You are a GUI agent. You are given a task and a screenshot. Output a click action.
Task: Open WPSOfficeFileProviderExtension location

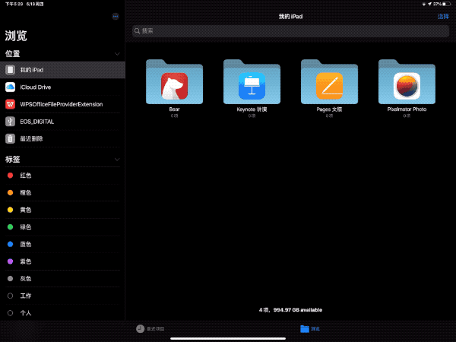61,104
